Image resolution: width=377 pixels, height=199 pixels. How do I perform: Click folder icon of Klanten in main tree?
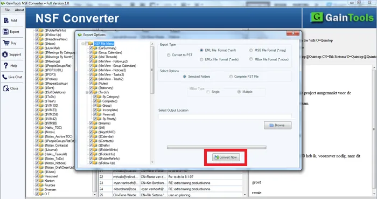point(41,181)
